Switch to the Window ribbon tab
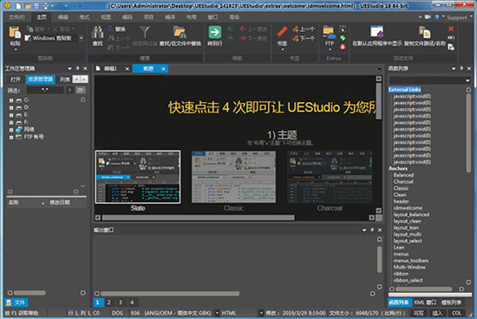477x319 pixels. coord(212,17)
